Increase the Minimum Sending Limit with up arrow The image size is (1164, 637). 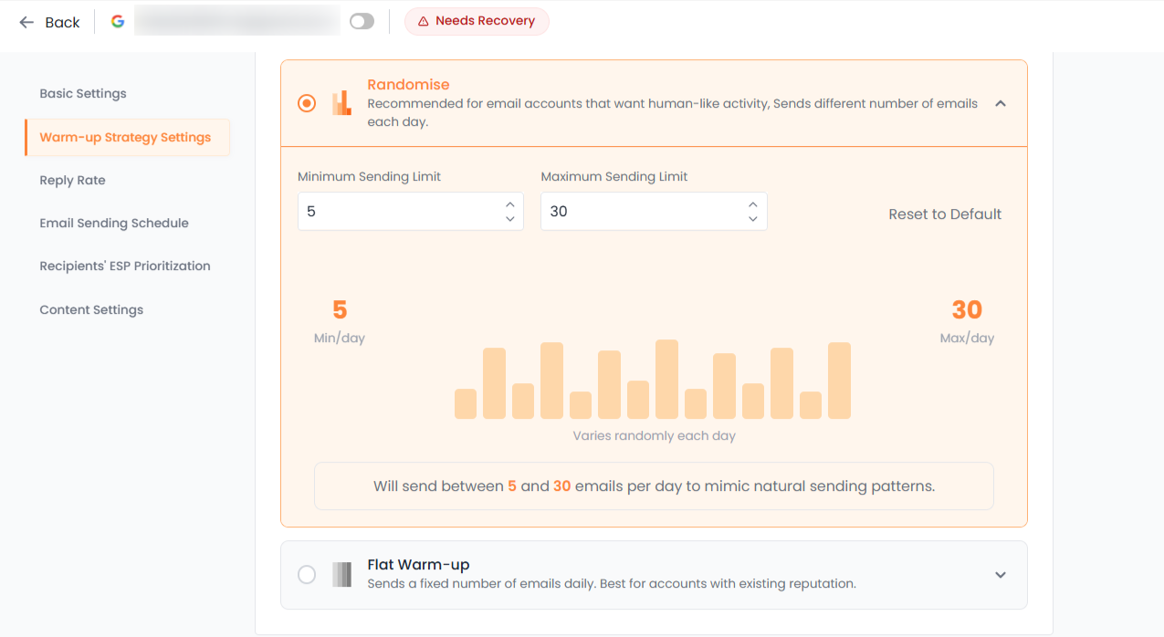point(510,204)
